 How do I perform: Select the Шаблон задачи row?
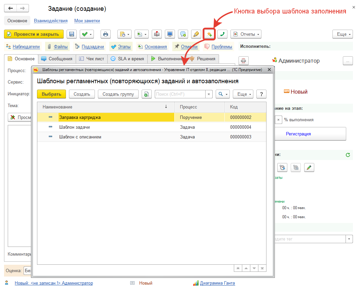151,127
